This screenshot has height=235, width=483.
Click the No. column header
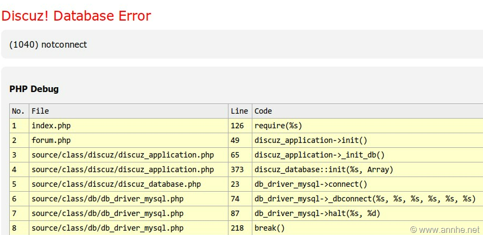pyautogui.click(x=18, y=111)
